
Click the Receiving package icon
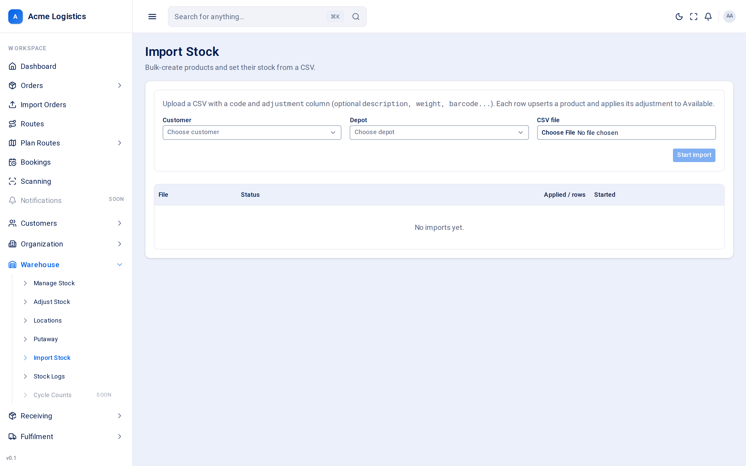12,416
